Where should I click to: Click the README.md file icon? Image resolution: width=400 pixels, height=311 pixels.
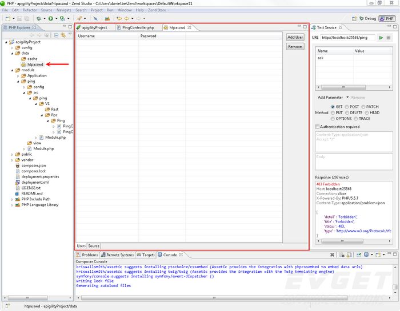click(18, 193)
